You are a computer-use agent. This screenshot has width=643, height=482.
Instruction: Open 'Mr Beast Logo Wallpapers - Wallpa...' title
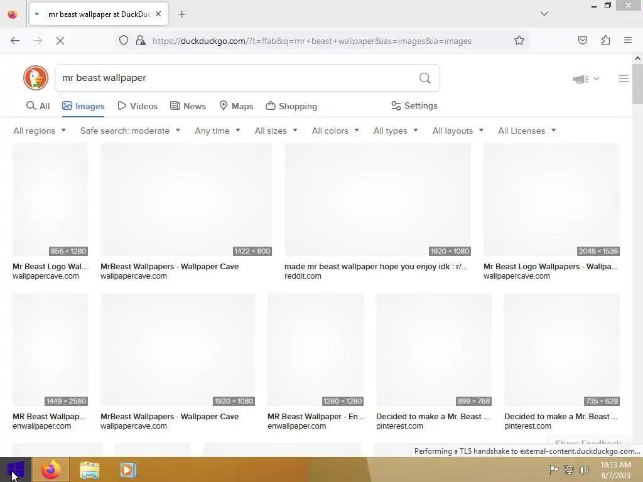(550, 266)
